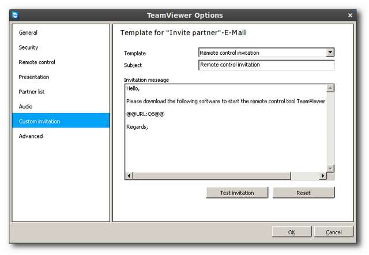Screen dimensions: 369x255
Task: Click the message scroll down arrow
Action: (330, 168)
